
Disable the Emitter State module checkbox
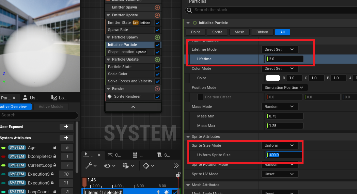click(x=157, y=23)
